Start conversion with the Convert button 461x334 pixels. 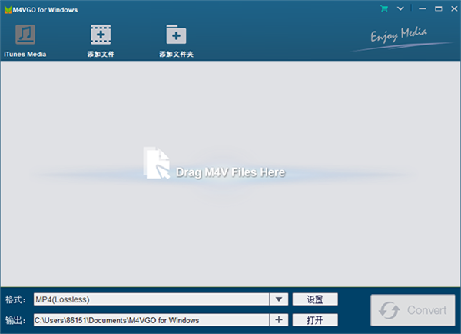[x=413, y=309]
